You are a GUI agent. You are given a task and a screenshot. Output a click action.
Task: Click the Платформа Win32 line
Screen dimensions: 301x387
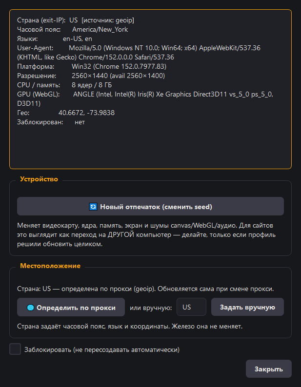click(x=92, y=66)
